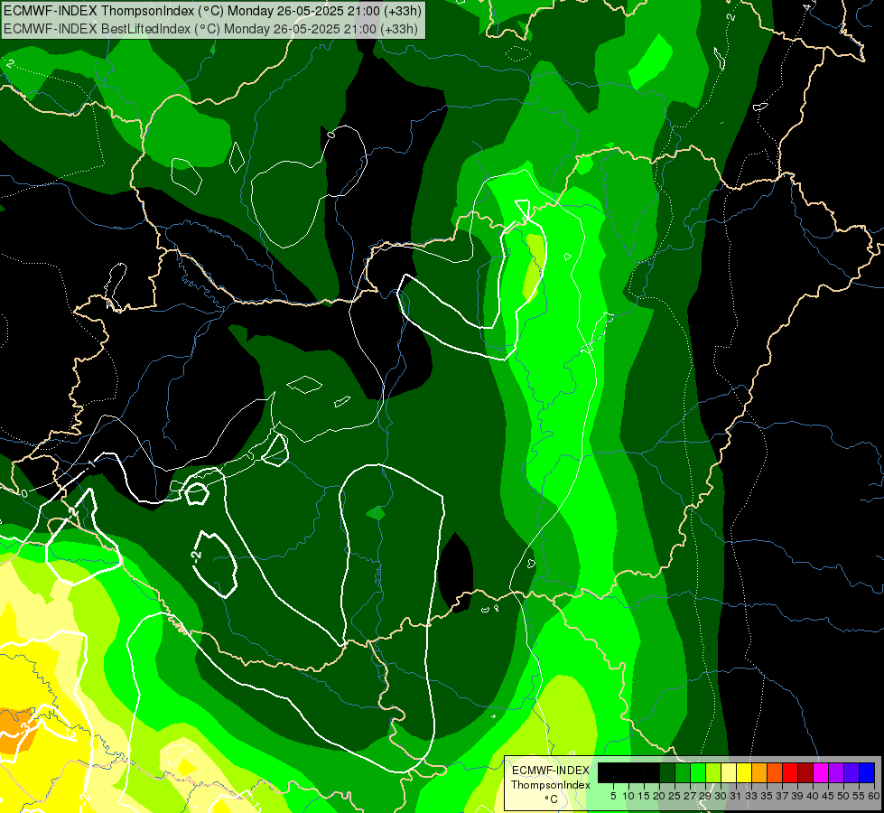This screenshot has width=884, height=813.
Task: Click legend tick value '39'
Action: coord(797,796)
